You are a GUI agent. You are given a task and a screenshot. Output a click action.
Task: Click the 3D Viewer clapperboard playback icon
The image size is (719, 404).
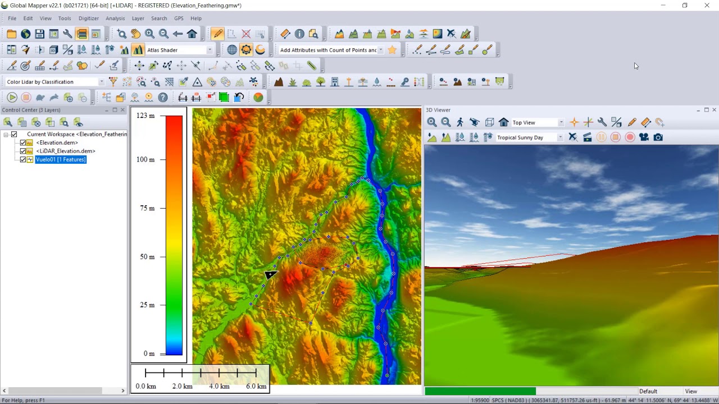[x=587, y=137]
